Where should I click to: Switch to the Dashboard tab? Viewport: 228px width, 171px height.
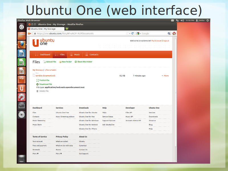(42, 54)
